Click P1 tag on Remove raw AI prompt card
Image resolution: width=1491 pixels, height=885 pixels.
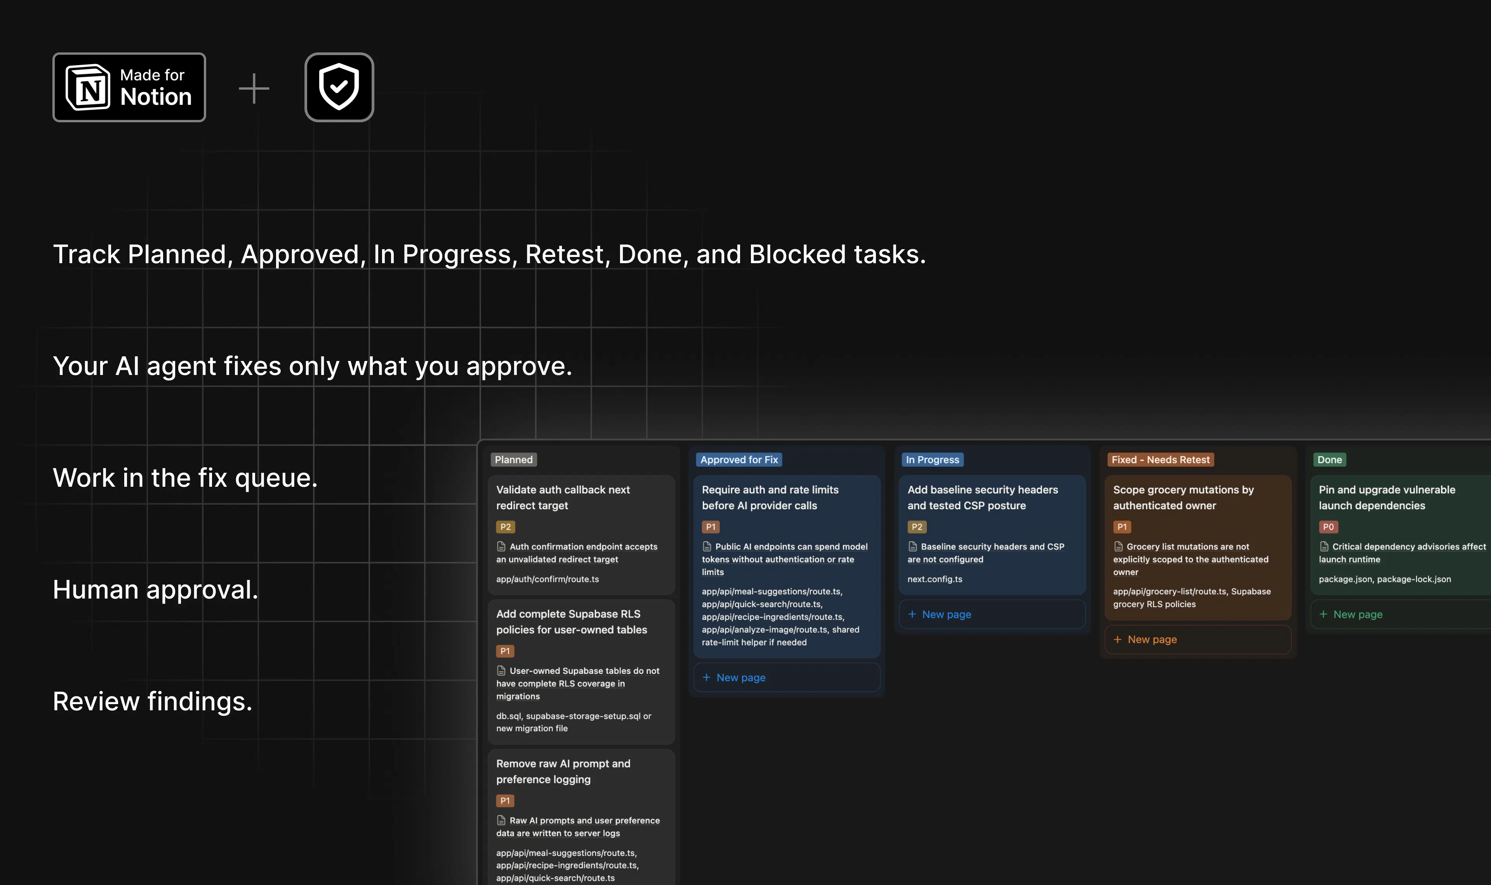[504, 801]
